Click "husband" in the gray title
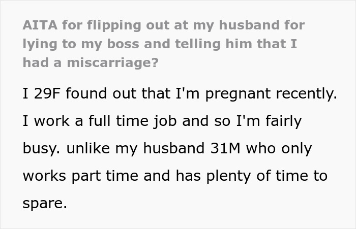Image resolution: width=356 pixels, height=229 pixels. [249, 25]
